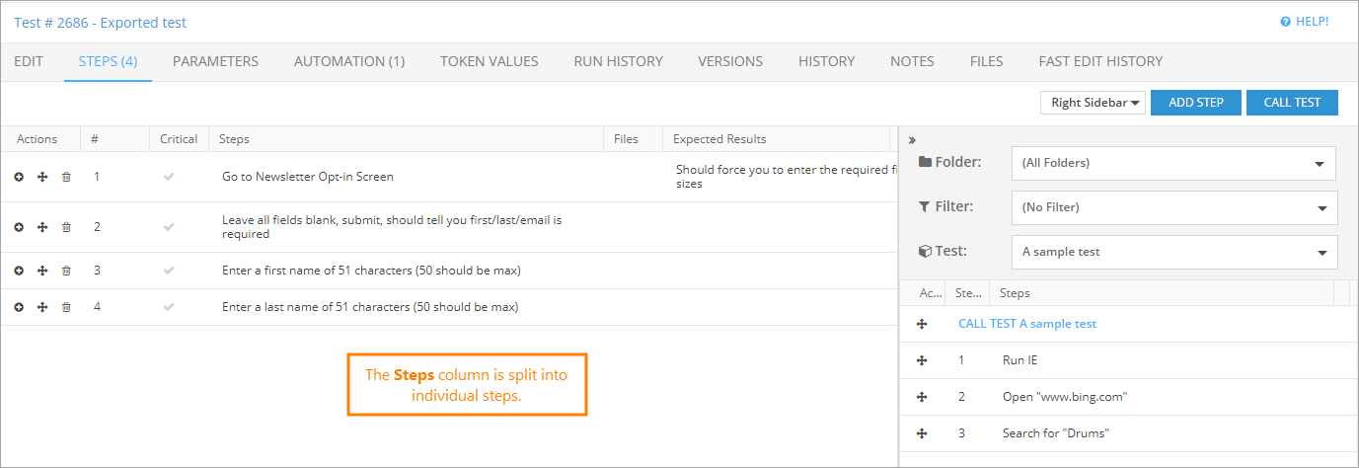Image resolution: width=1359 pixels, height=468 pixels.
Task: Click move handle icon for step 2
Action: [42, 227]
